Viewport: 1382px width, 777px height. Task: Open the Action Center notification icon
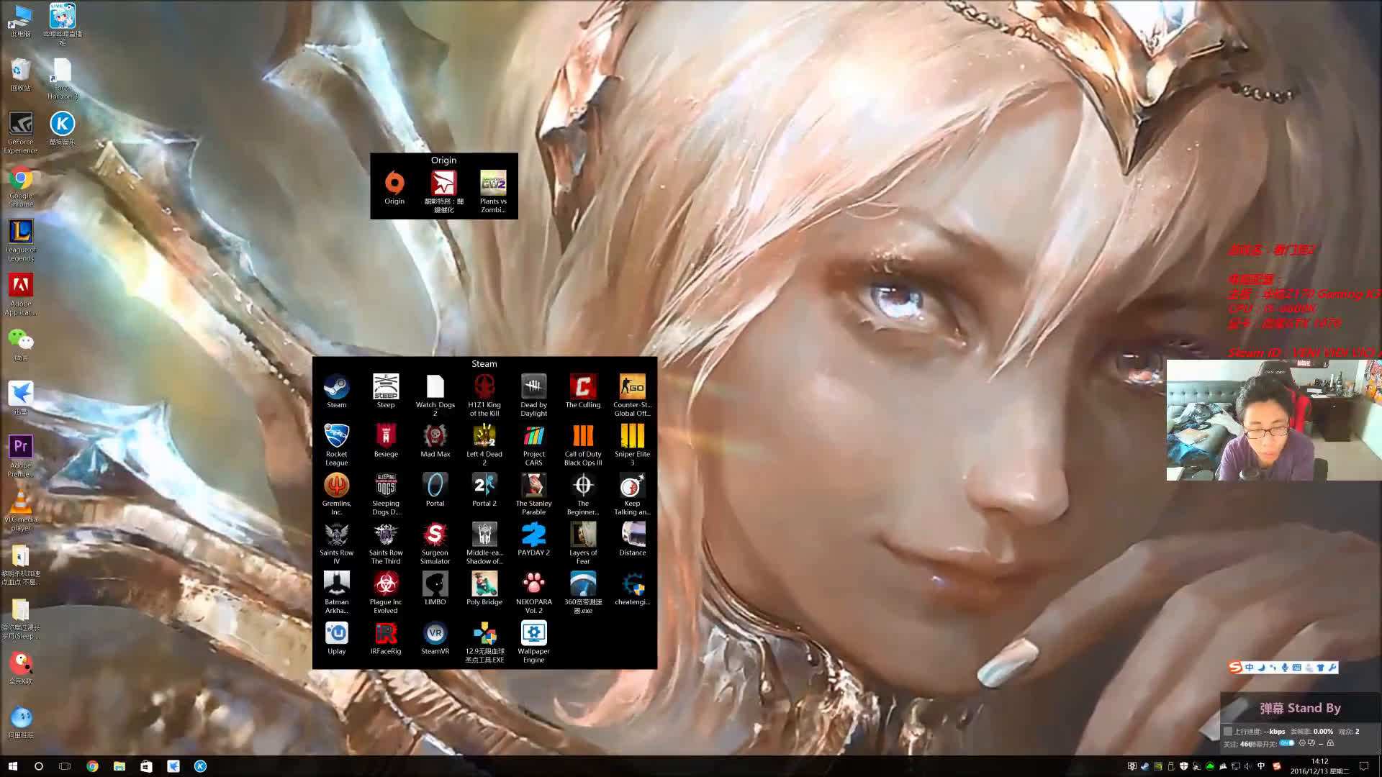point(1364,766)
